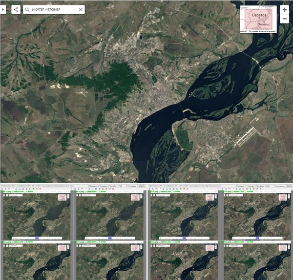Open layer dropdown inside 3.68MB map thumbnail
293x280 pixels.
[236, 195]
